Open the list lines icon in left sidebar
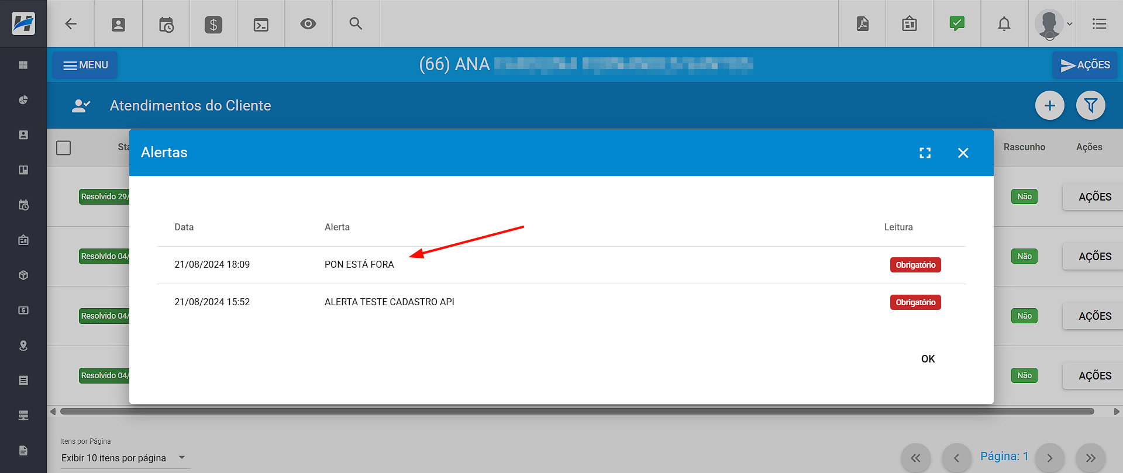Screen dimensions: 1123x473 pos(23,381)
